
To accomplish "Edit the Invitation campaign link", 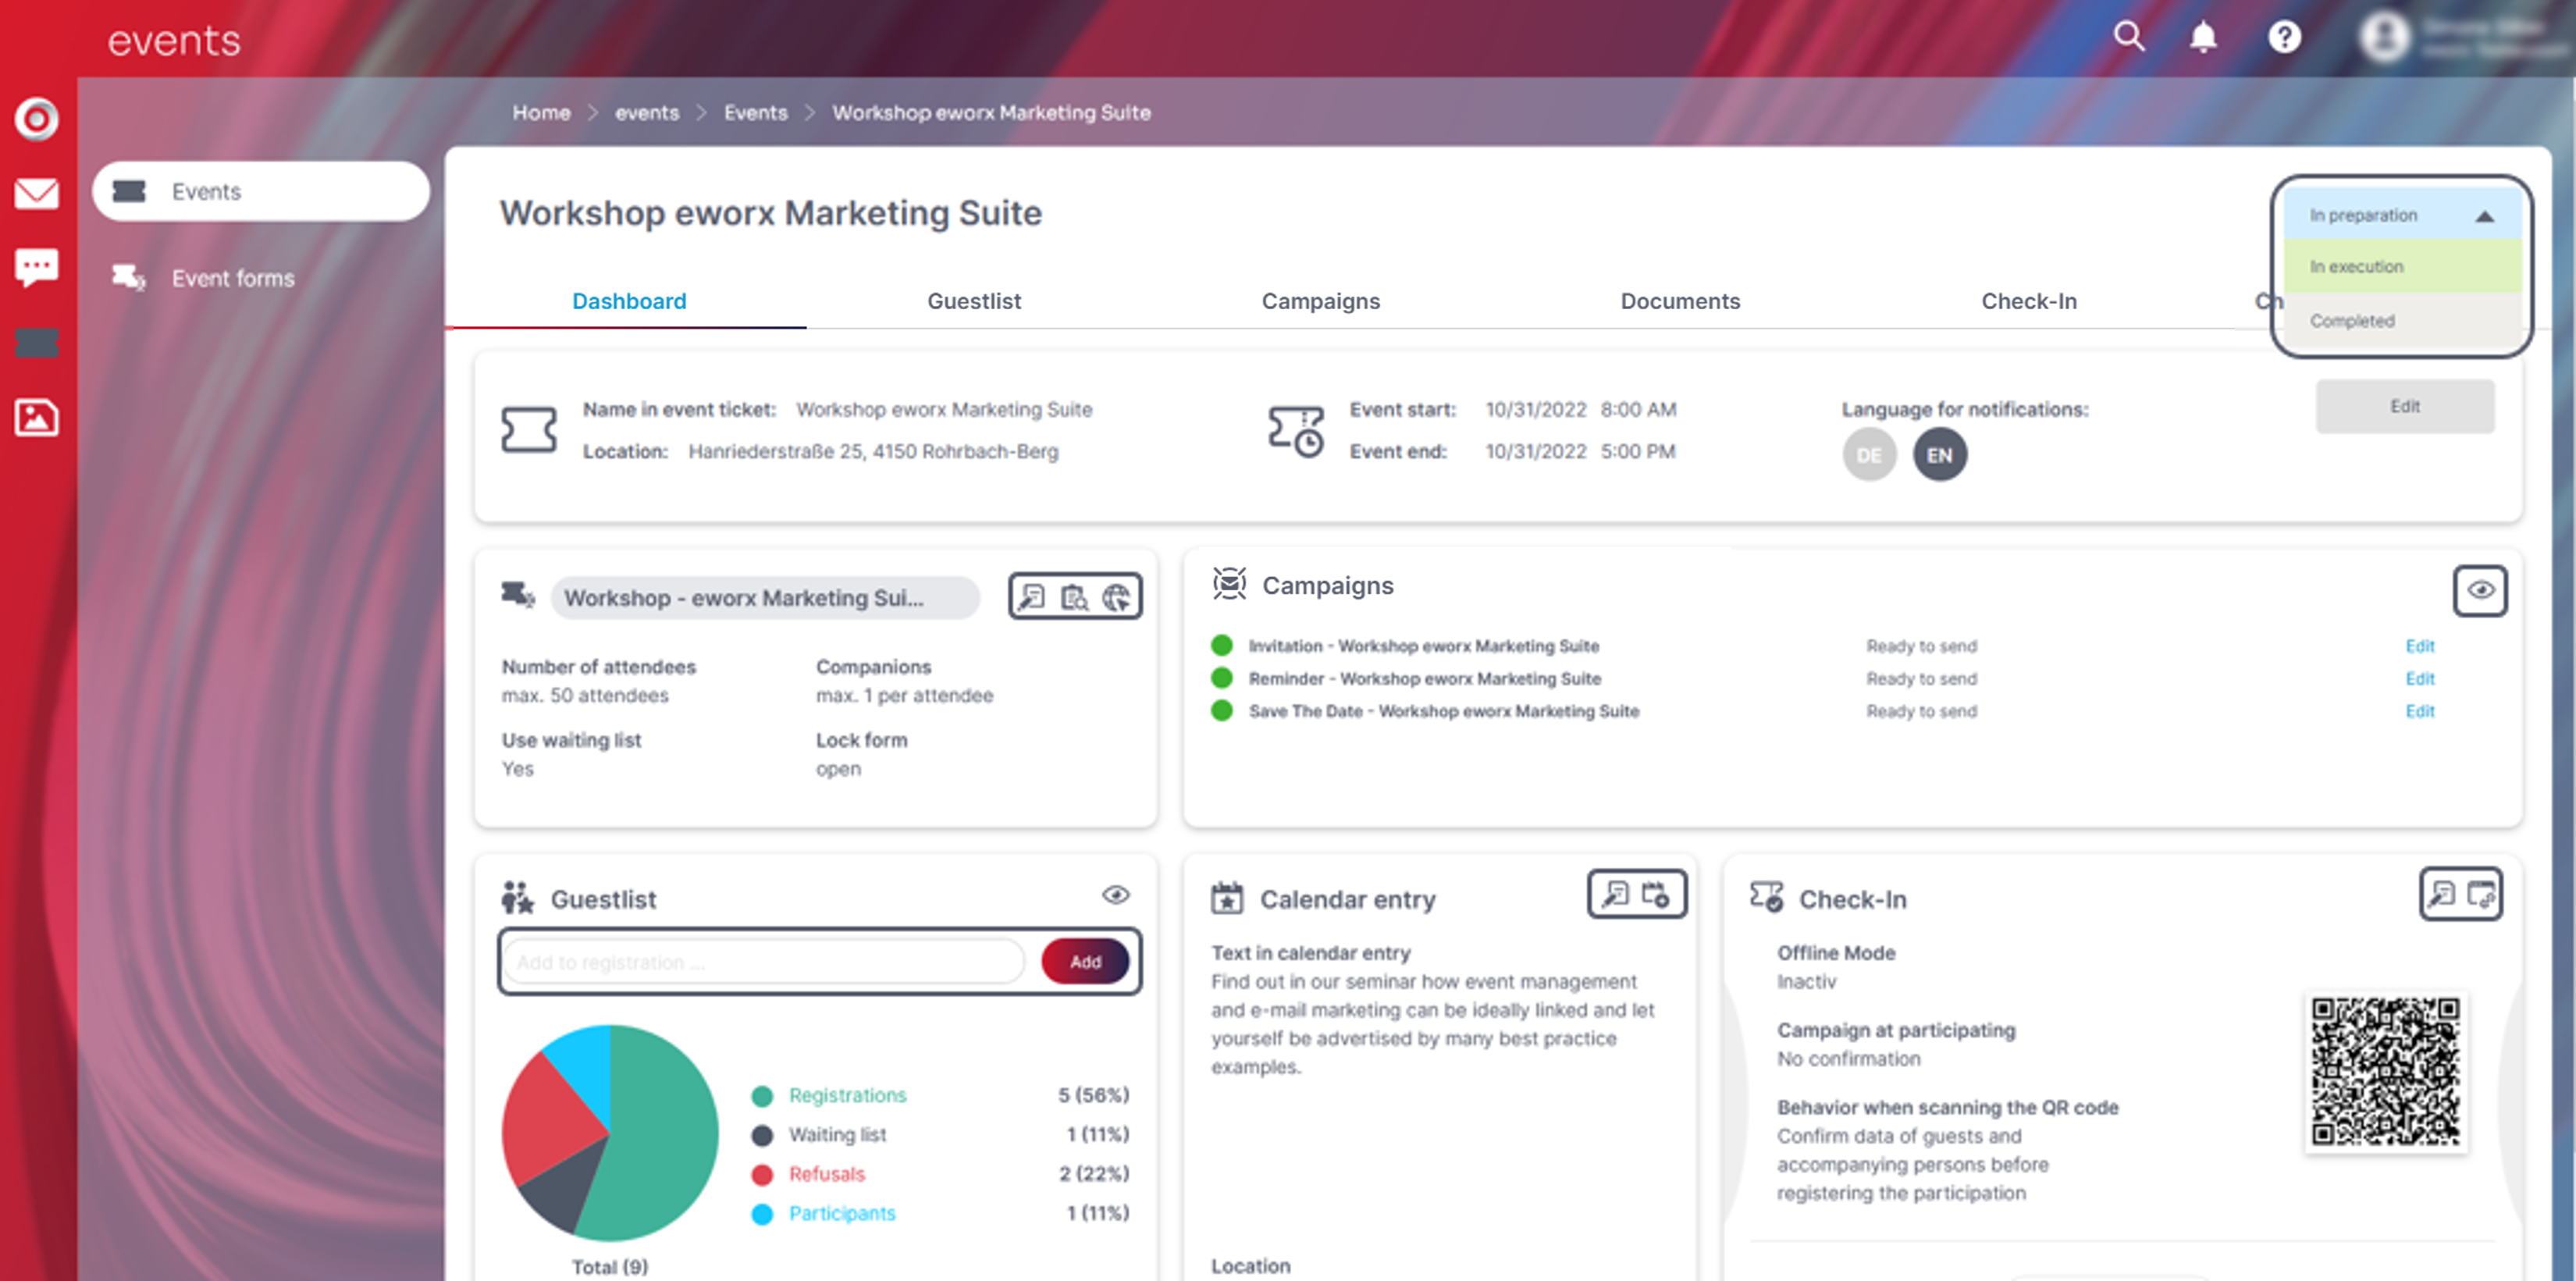I will (x=2419, y=646).
